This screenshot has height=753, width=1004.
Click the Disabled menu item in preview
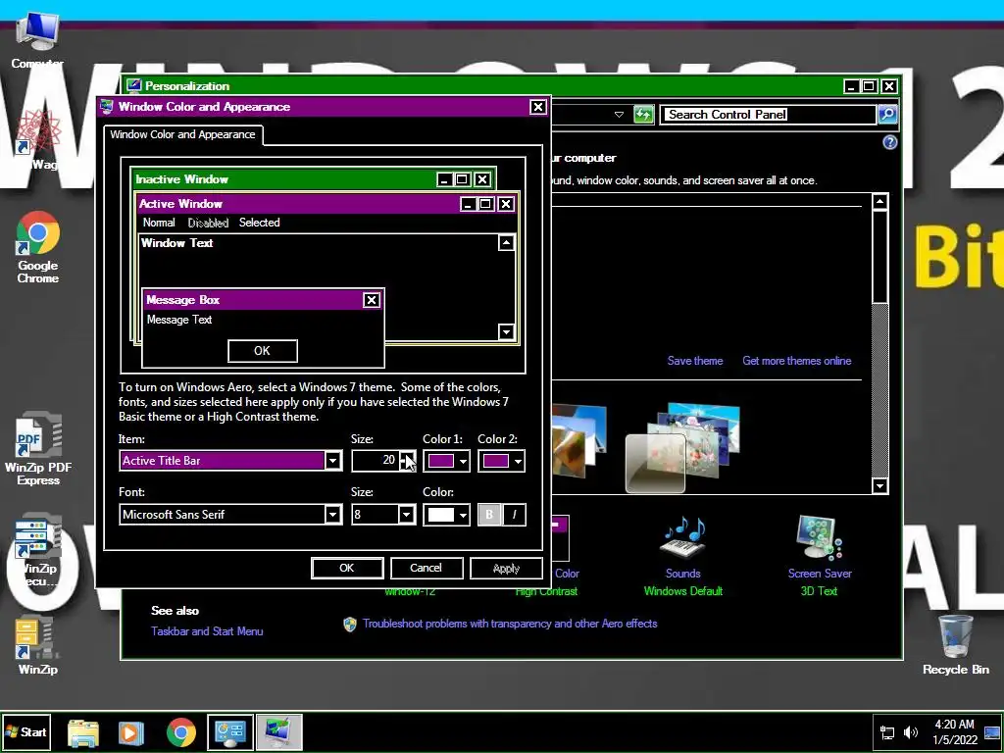click(x=208, y=223)
